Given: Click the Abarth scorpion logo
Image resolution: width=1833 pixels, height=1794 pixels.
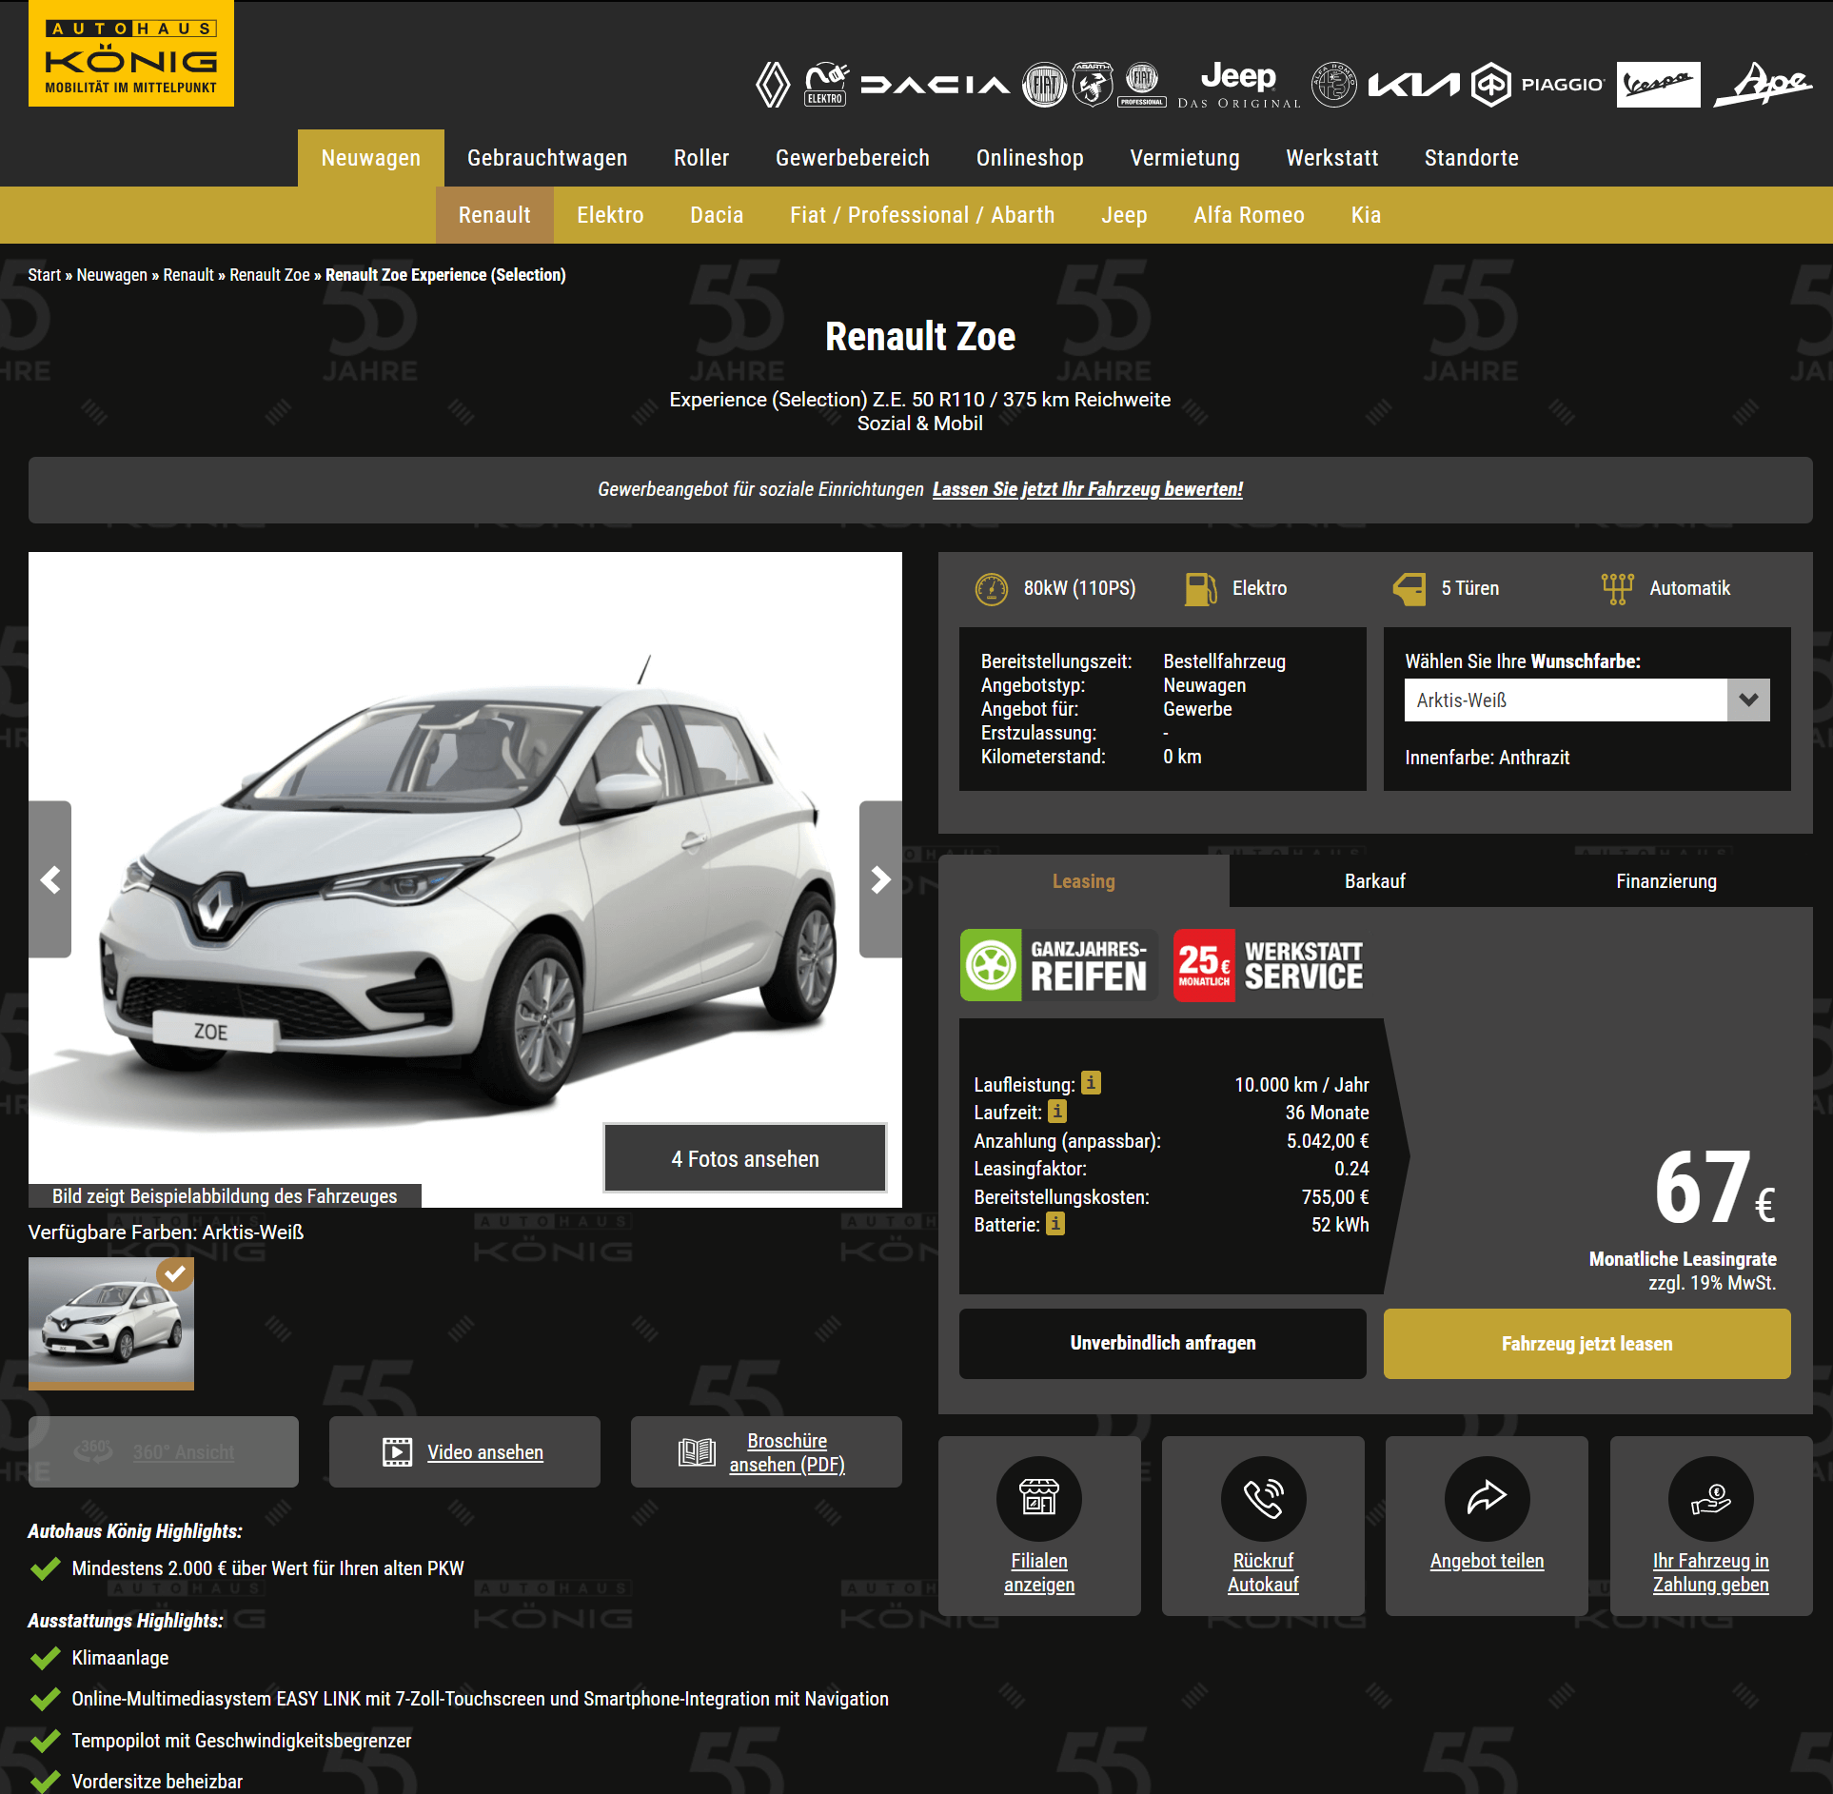Looking at the screenshot, I should click(x=1094, y=84).
